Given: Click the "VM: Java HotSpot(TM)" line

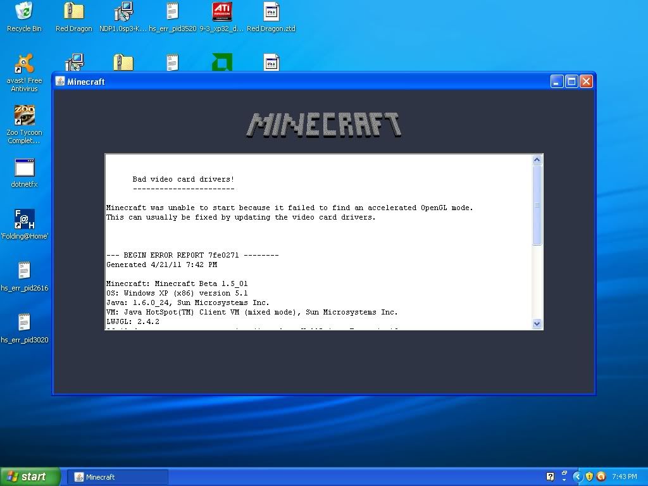Looking at the screenshot, I should [x=252, y=312].
